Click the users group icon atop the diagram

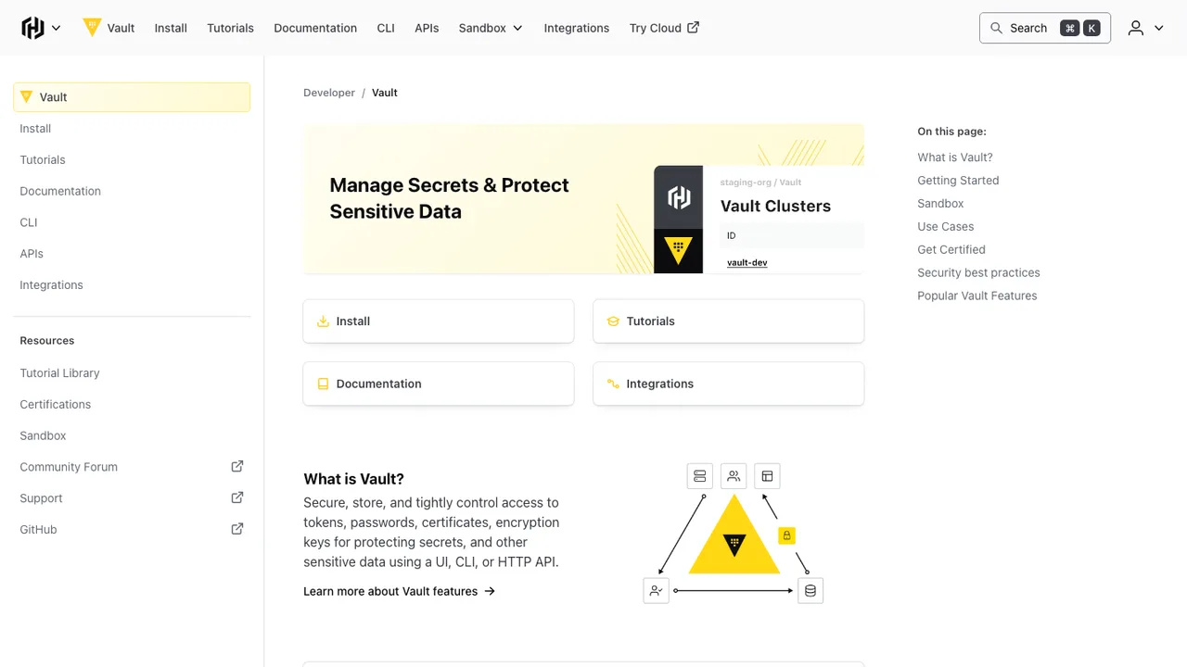click(x=734, y=476)
